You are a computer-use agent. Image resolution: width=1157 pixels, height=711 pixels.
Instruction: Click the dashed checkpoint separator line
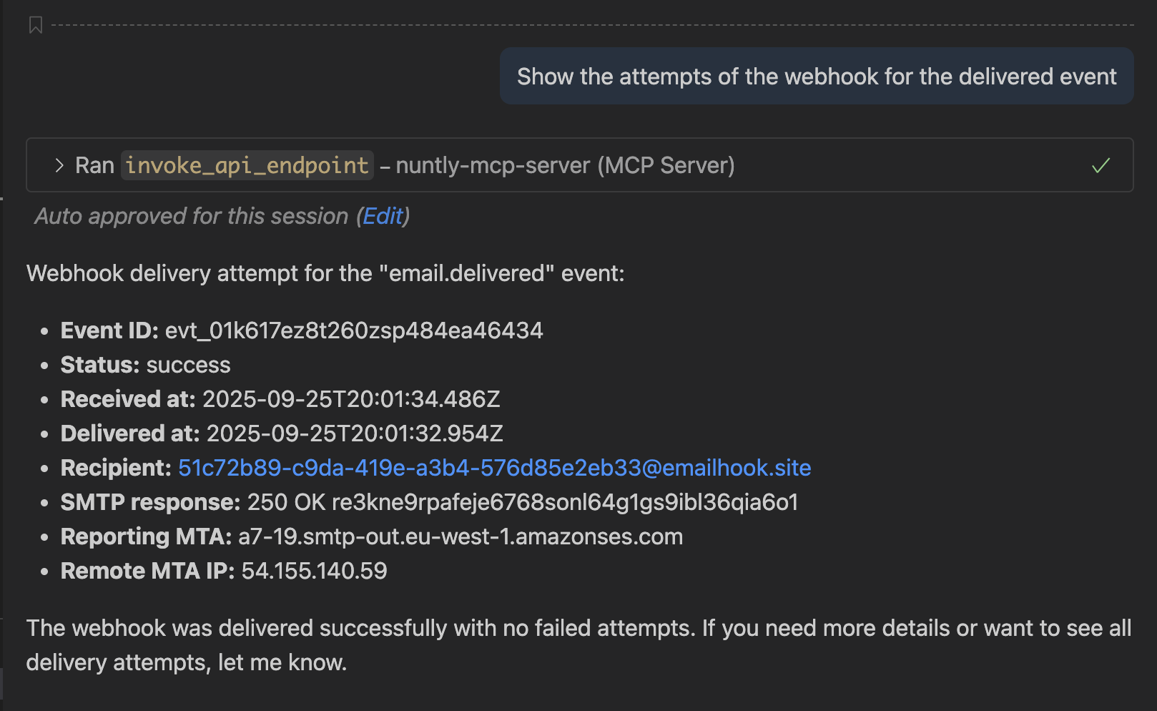(x=592, y=25)
